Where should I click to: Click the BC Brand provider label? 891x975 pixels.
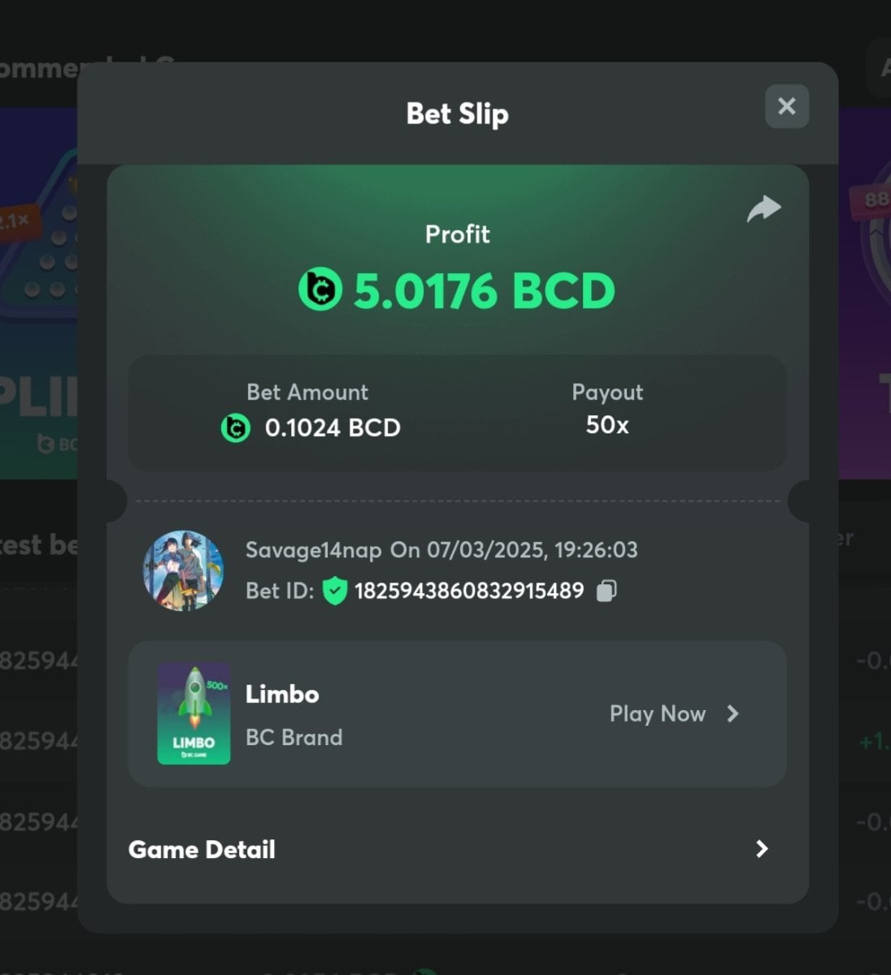point(294,737)
